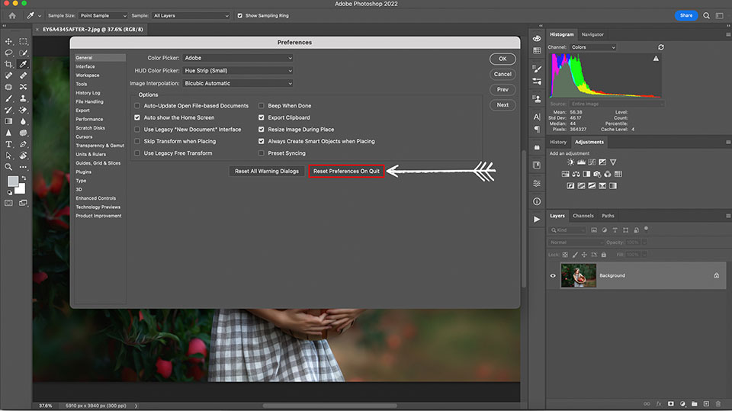The width and height of the screenshot is (732, 411).
Task: Add a Brightness/Contrast adjustment
Action: 570,162
